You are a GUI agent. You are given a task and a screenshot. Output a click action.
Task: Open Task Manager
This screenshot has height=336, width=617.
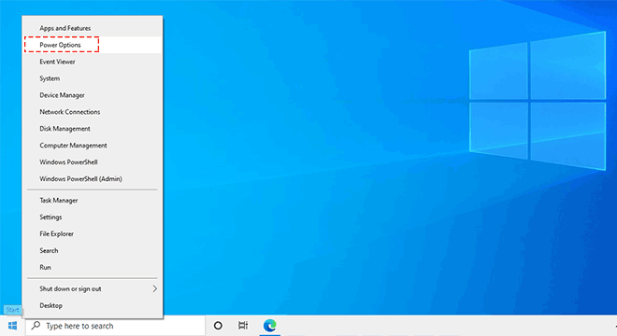coord(93,201)
